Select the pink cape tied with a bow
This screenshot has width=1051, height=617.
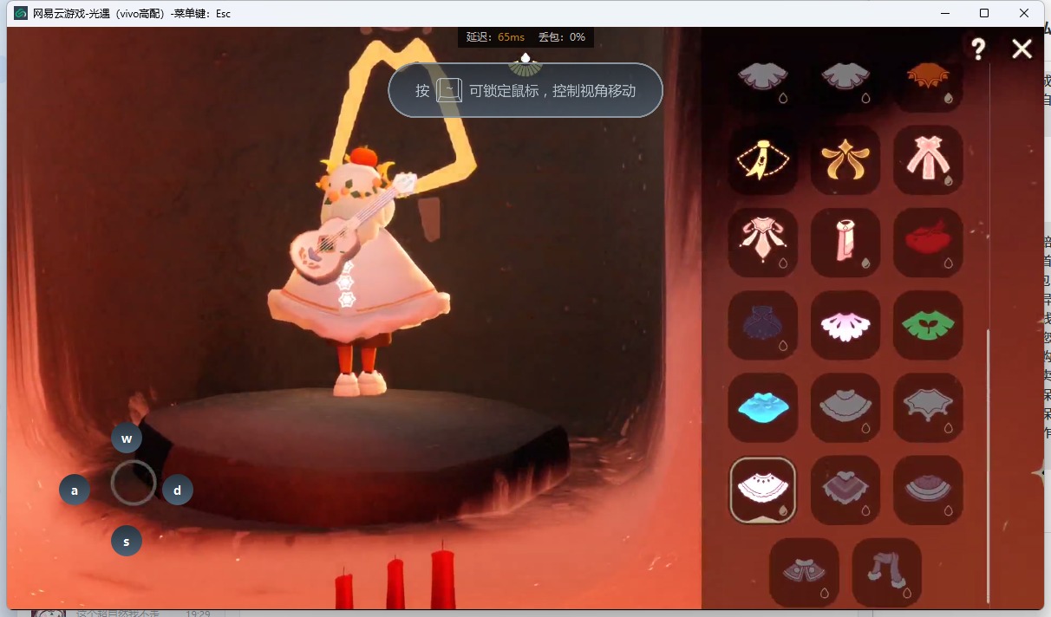pos(928,160)
